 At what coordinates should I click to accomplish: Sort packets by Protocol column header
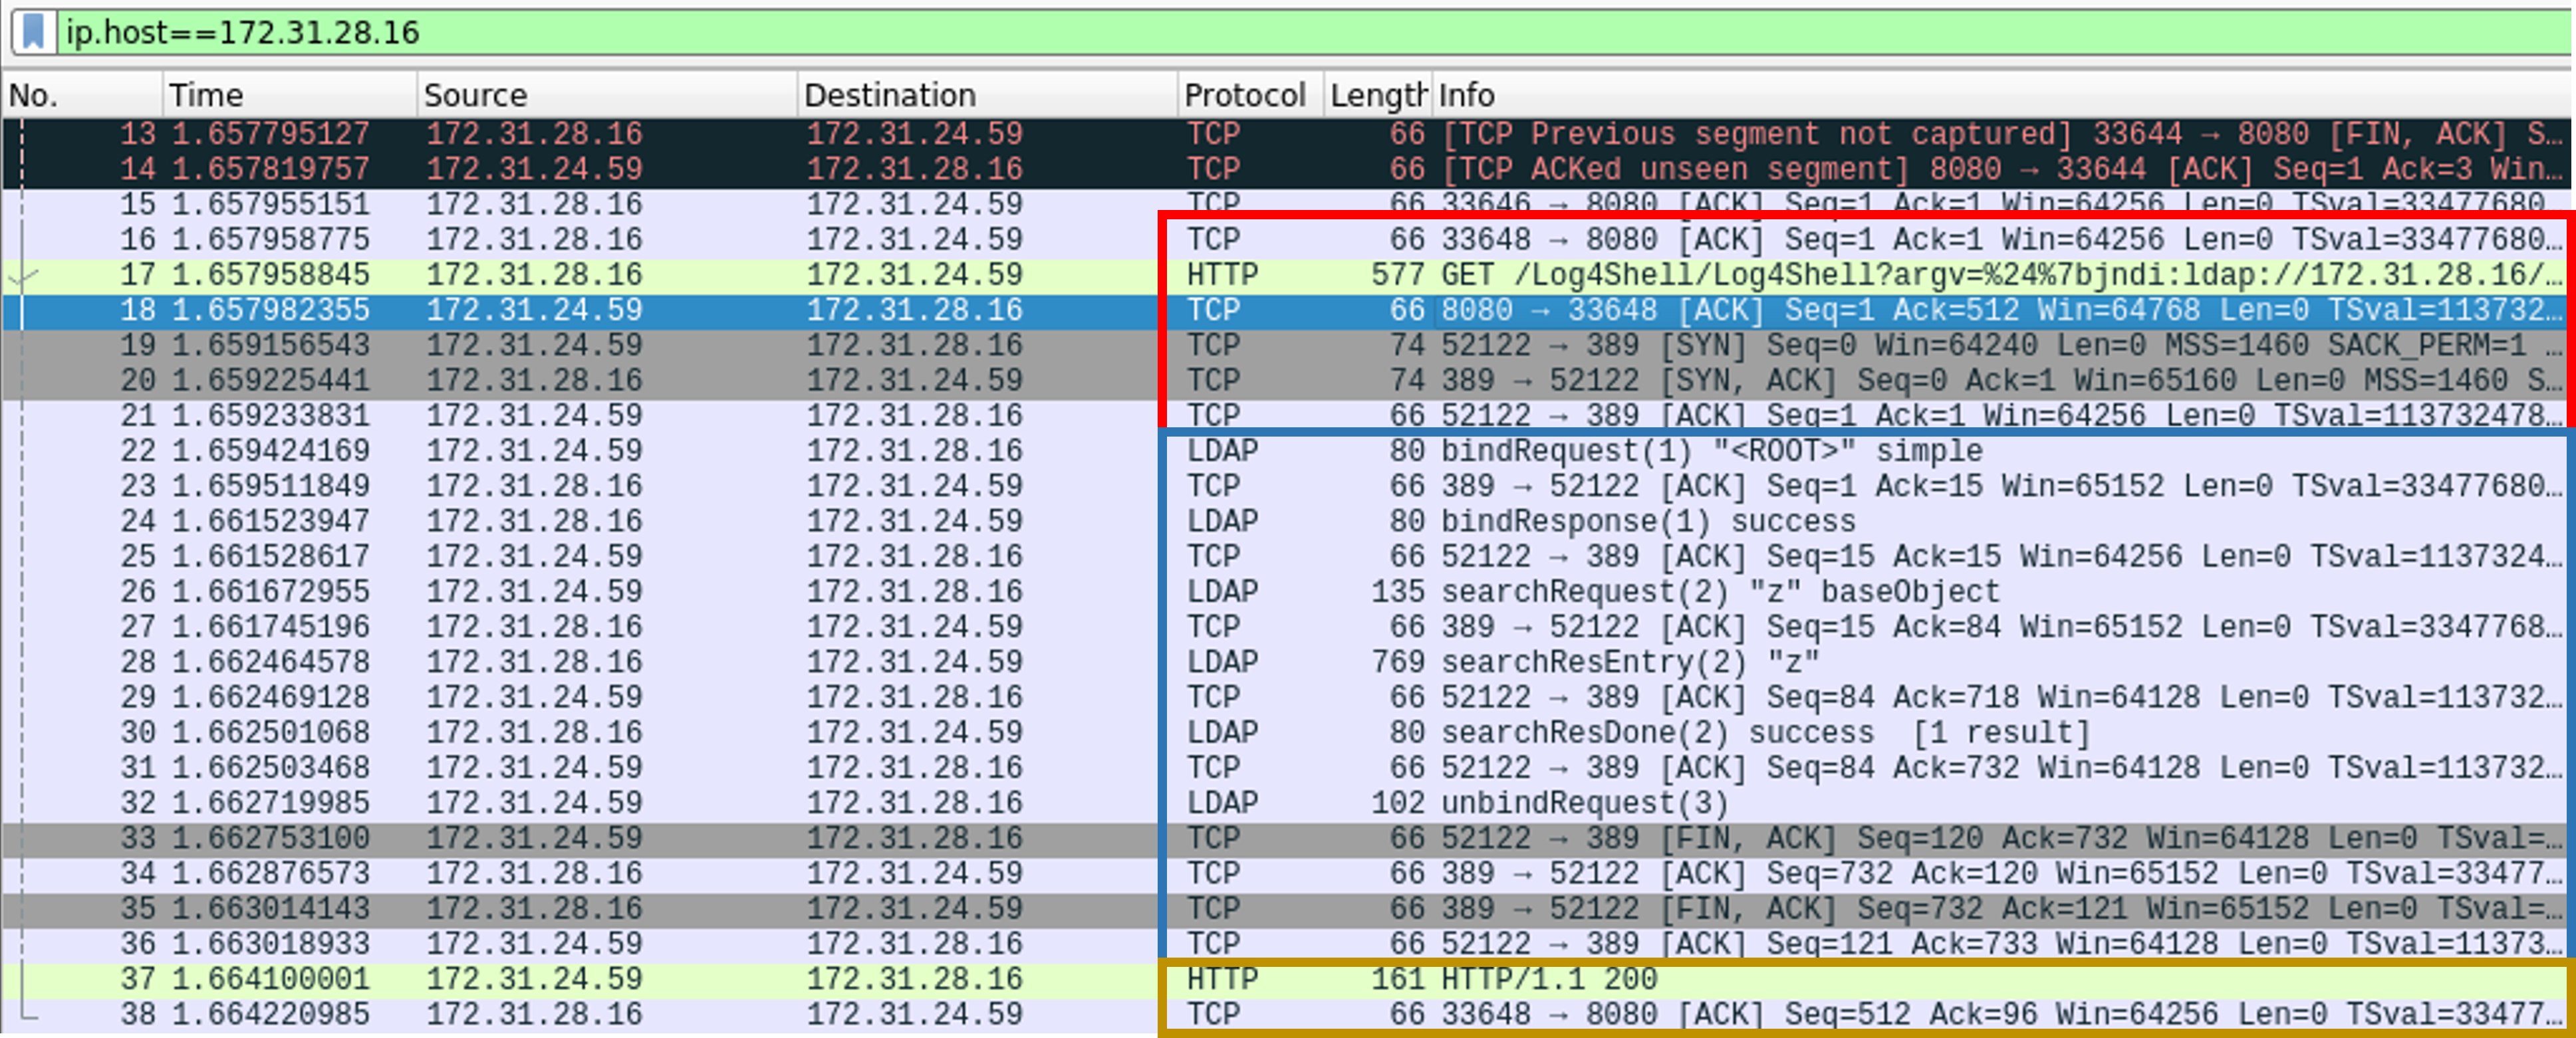coord(1246,95)
